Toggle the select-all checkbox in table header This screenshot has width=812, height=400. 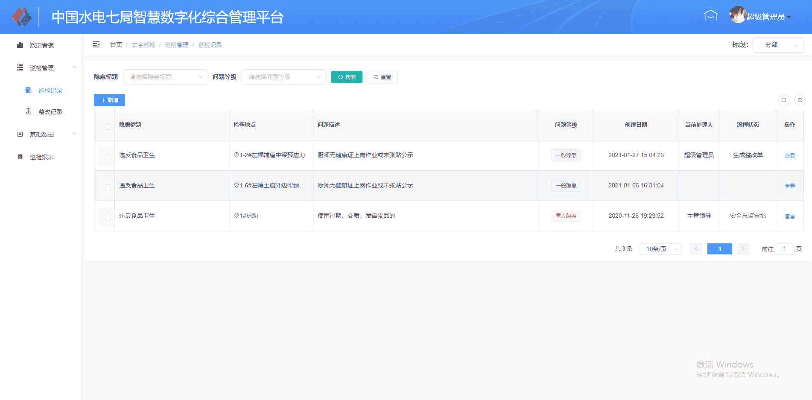coord(108,127)
